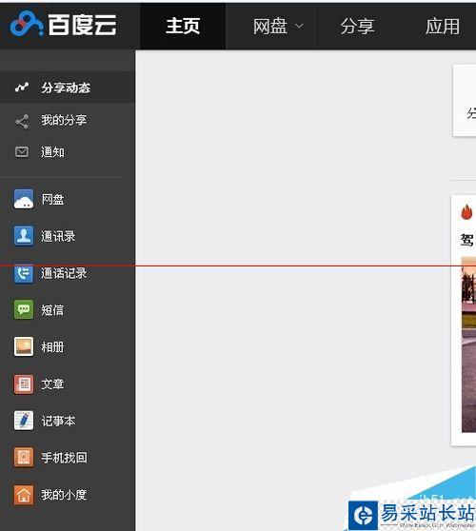This screenshot has width=476, height=531.
Task: Open 我的分享 sidebar entry
Action: tap(64, 120)
